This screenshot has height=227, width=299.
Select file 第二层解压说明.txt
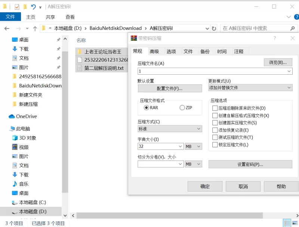pyautogui.click(x=104, y=68)
